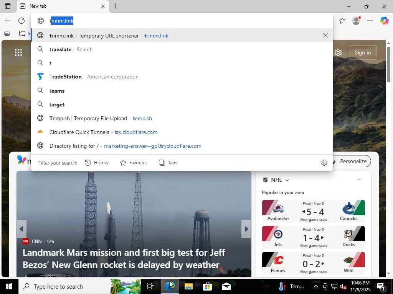
Task: Select trimm.link Temporary URL shortener suggestion
Action: tap(182, 36)
